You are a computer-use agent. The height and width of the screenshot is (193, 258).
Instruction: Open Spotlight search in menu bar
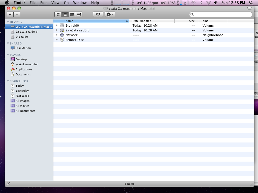tap(251, 3)
